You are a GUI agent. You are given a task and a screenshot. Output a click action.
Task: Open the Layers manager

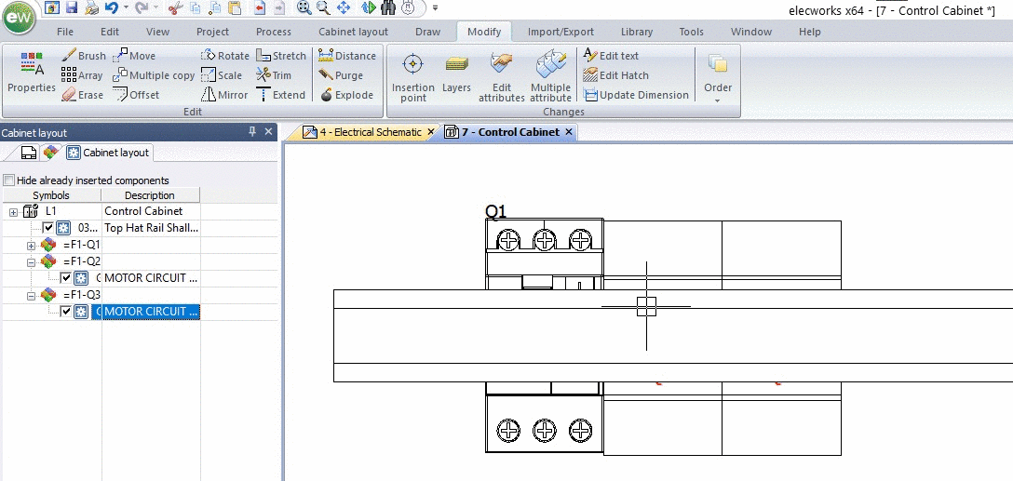coord(457,75)
